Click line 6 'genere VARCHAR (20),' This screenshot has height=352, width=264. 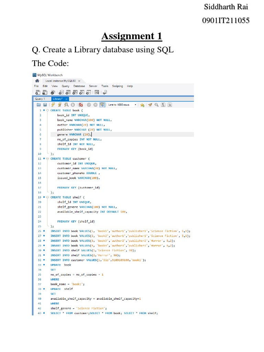coord(74,134)
